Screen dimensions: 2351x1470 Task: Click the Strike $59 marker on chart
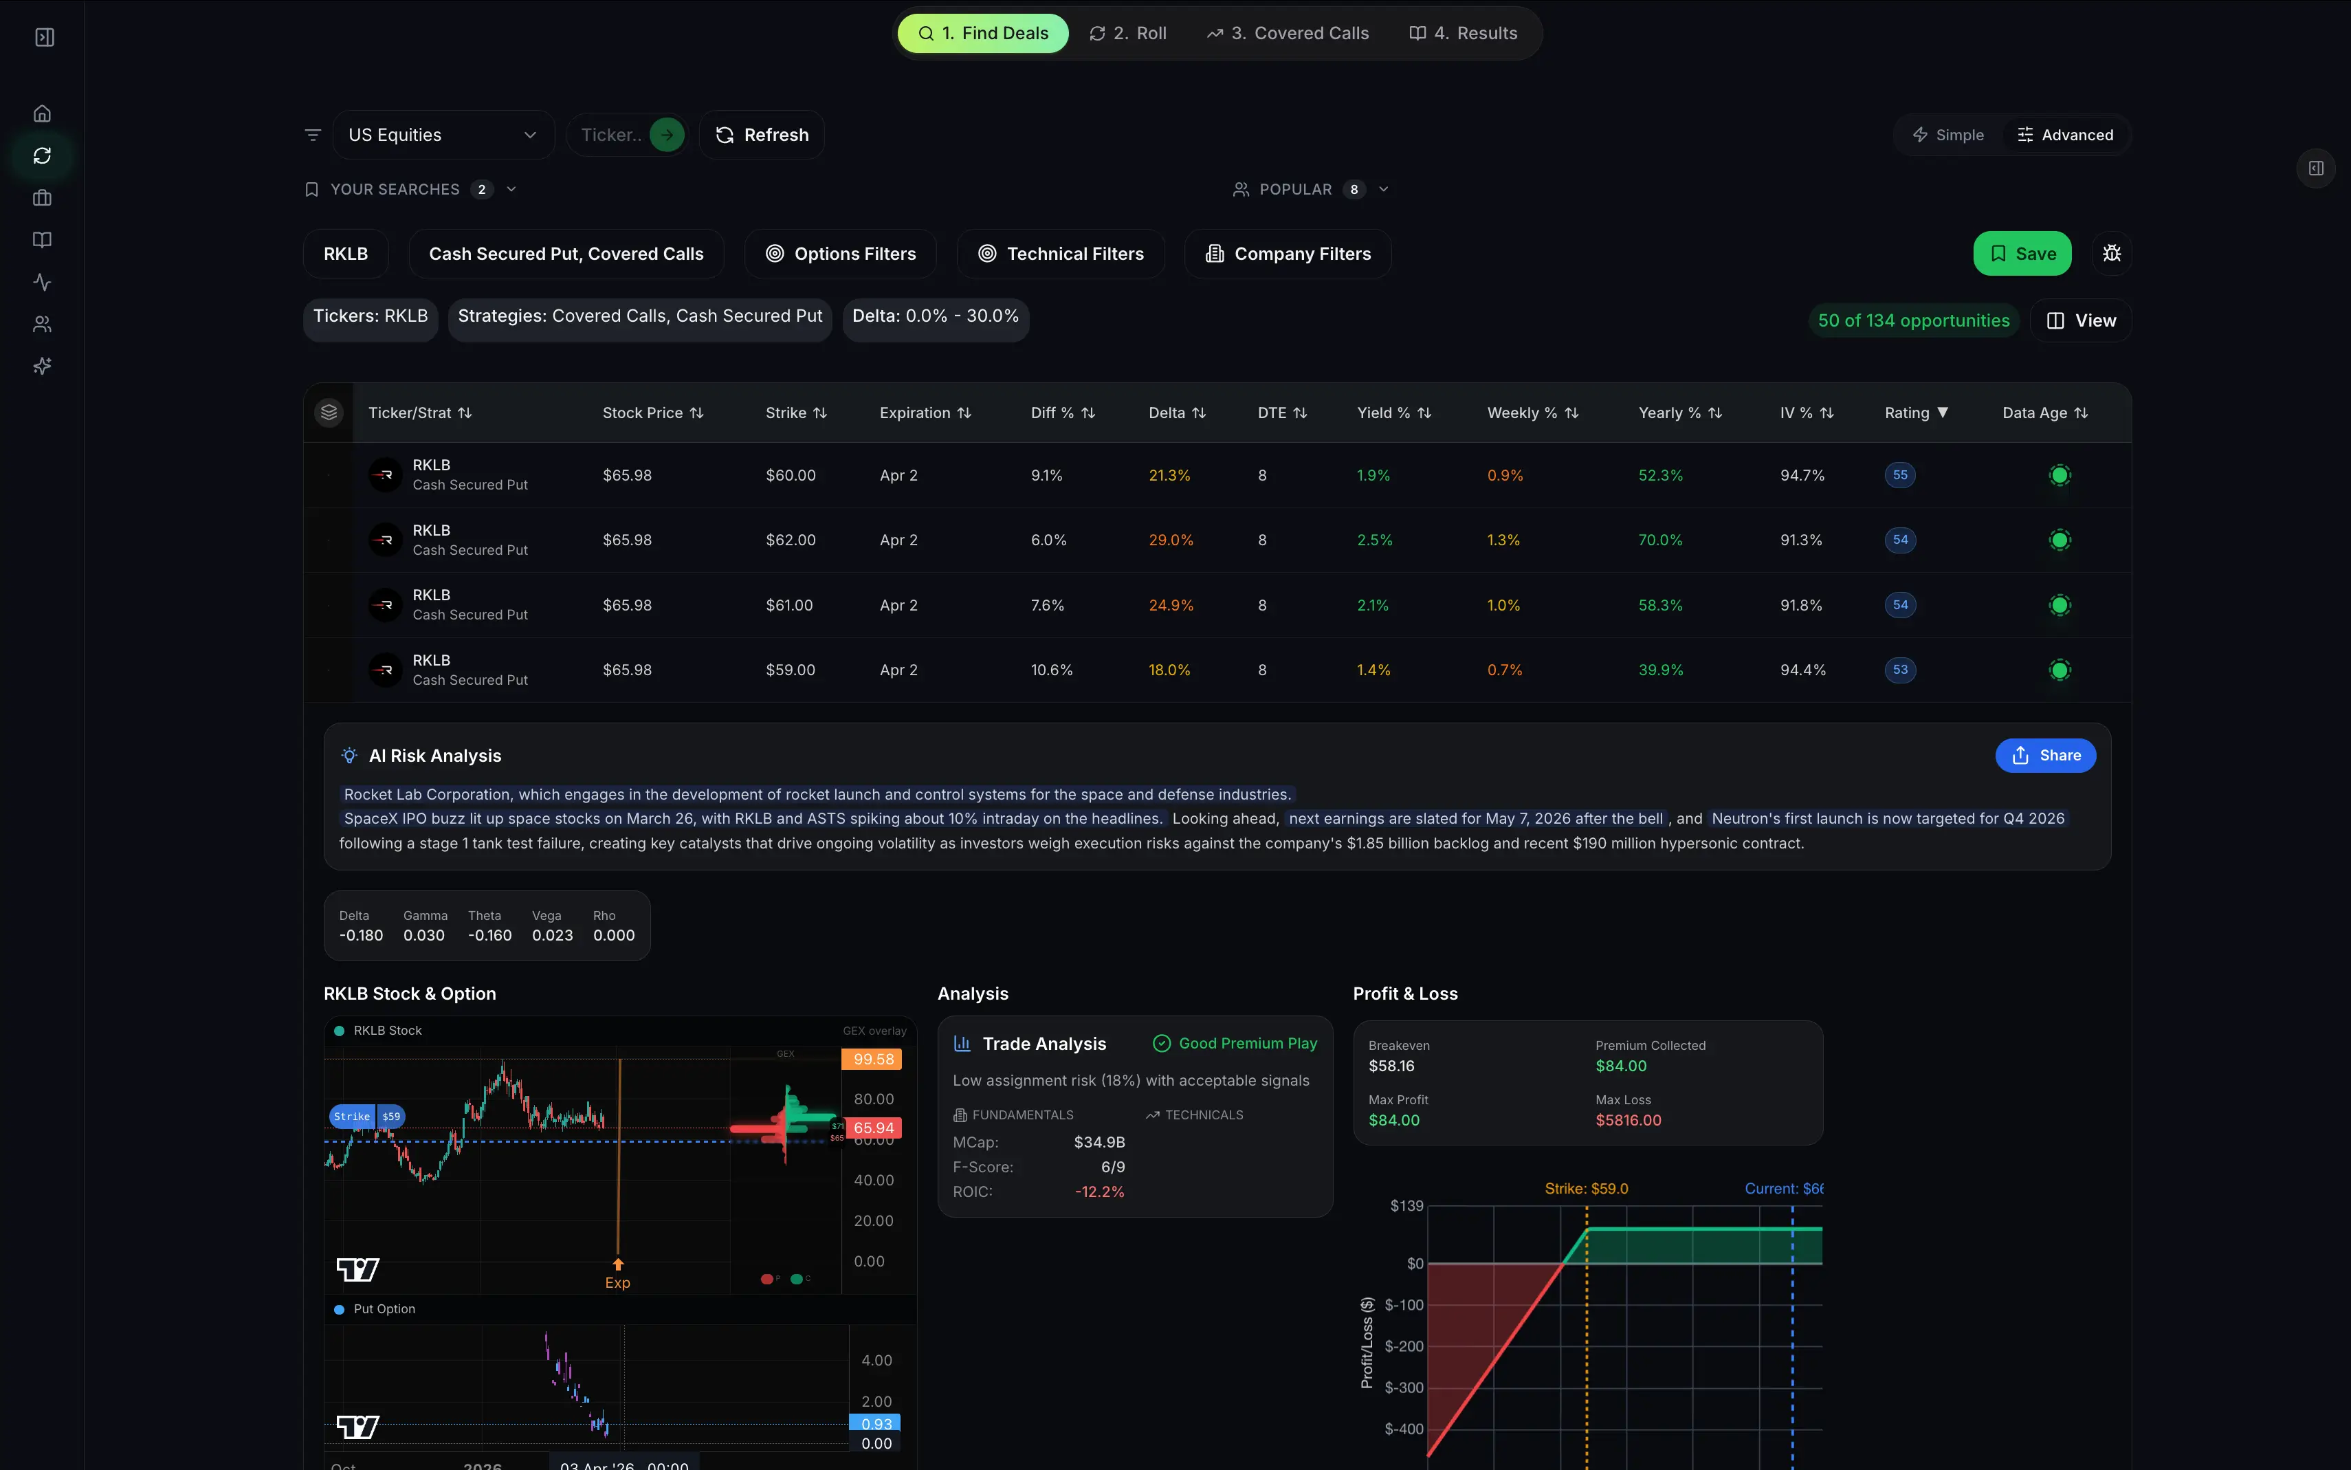click(367, 1116)
